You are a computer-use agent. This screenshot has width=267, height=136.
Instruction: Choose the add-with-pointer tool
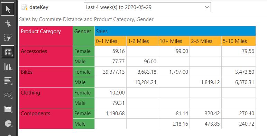coord(8,23)
